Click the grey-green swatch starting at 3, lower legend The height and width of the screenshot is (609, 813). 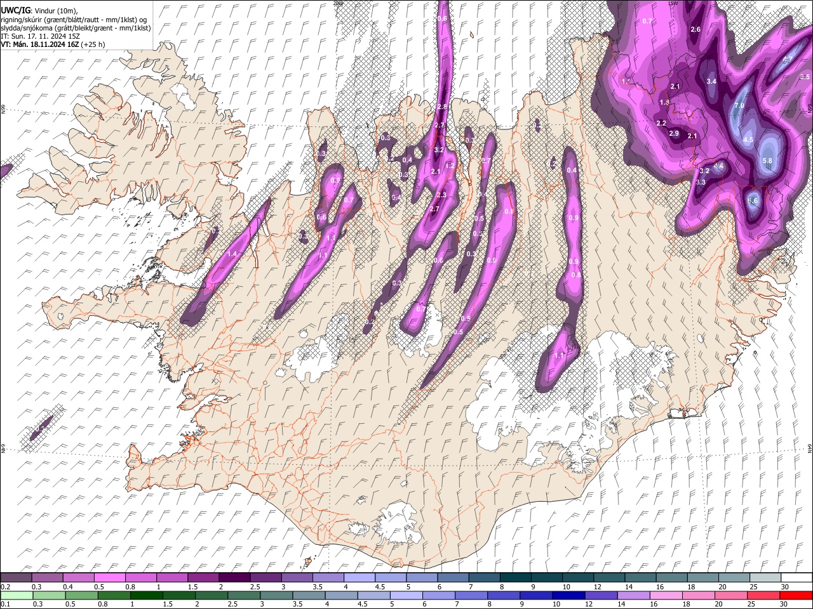click(276, 596)
